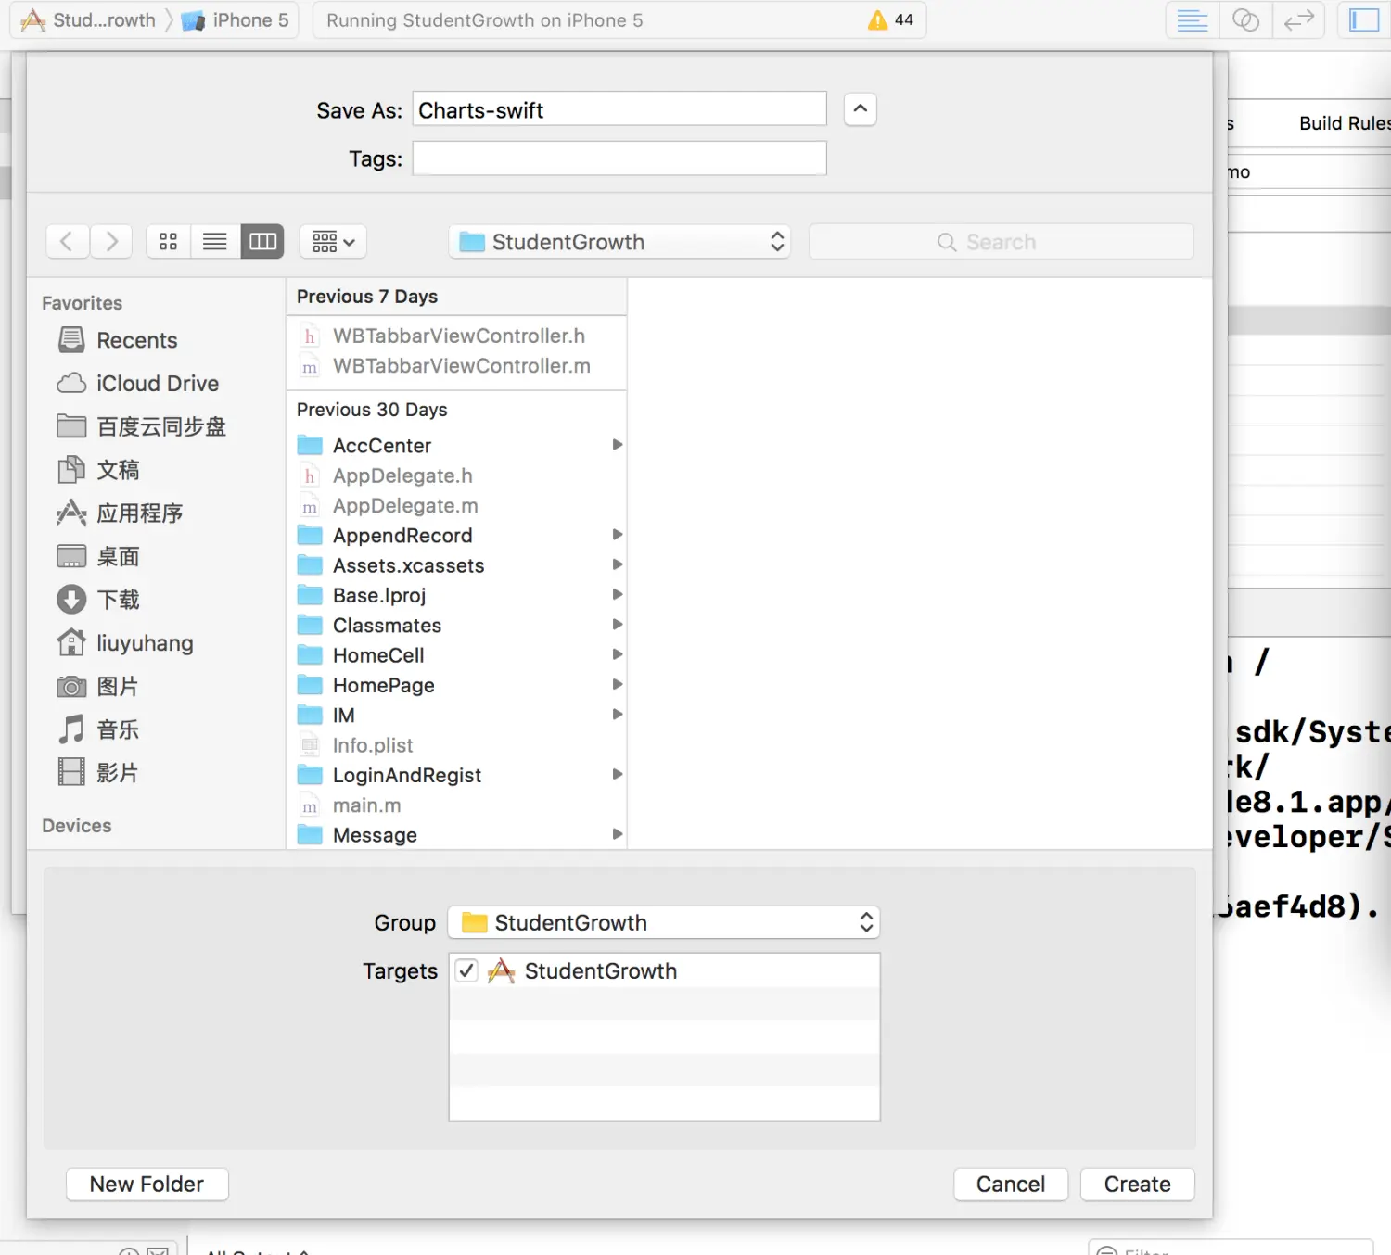Switch to column view in save dialog
This screenshot has height=1255, width=1391.
262,242
